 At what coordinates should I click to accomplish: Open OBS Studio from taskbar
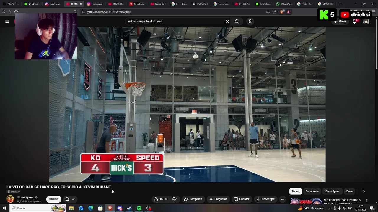pos(149,208)
